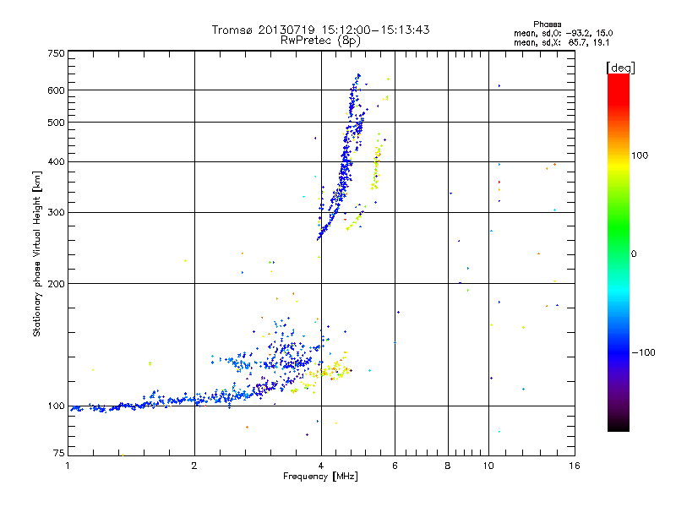Click the x-axis label "Frequency [MHz]"

pos(320,477)
